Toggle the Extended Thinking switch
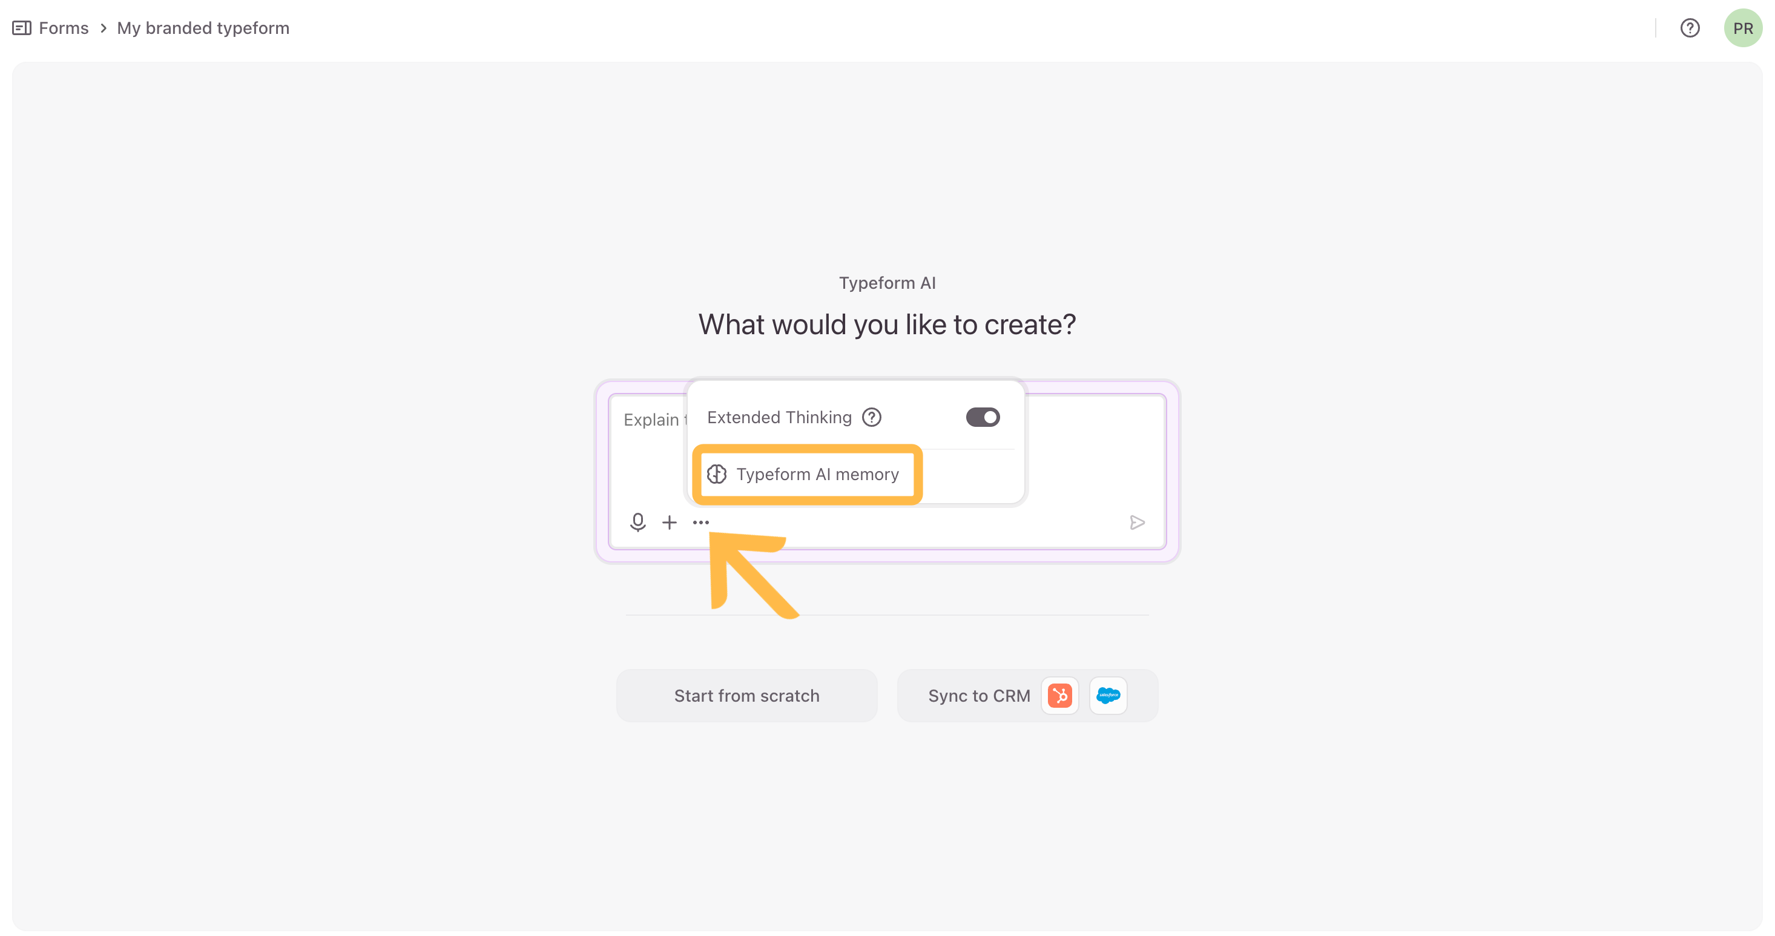Image resolution: width=1775 pixels, height=936 pixels. pyautogui.click(x=983, y=417)
